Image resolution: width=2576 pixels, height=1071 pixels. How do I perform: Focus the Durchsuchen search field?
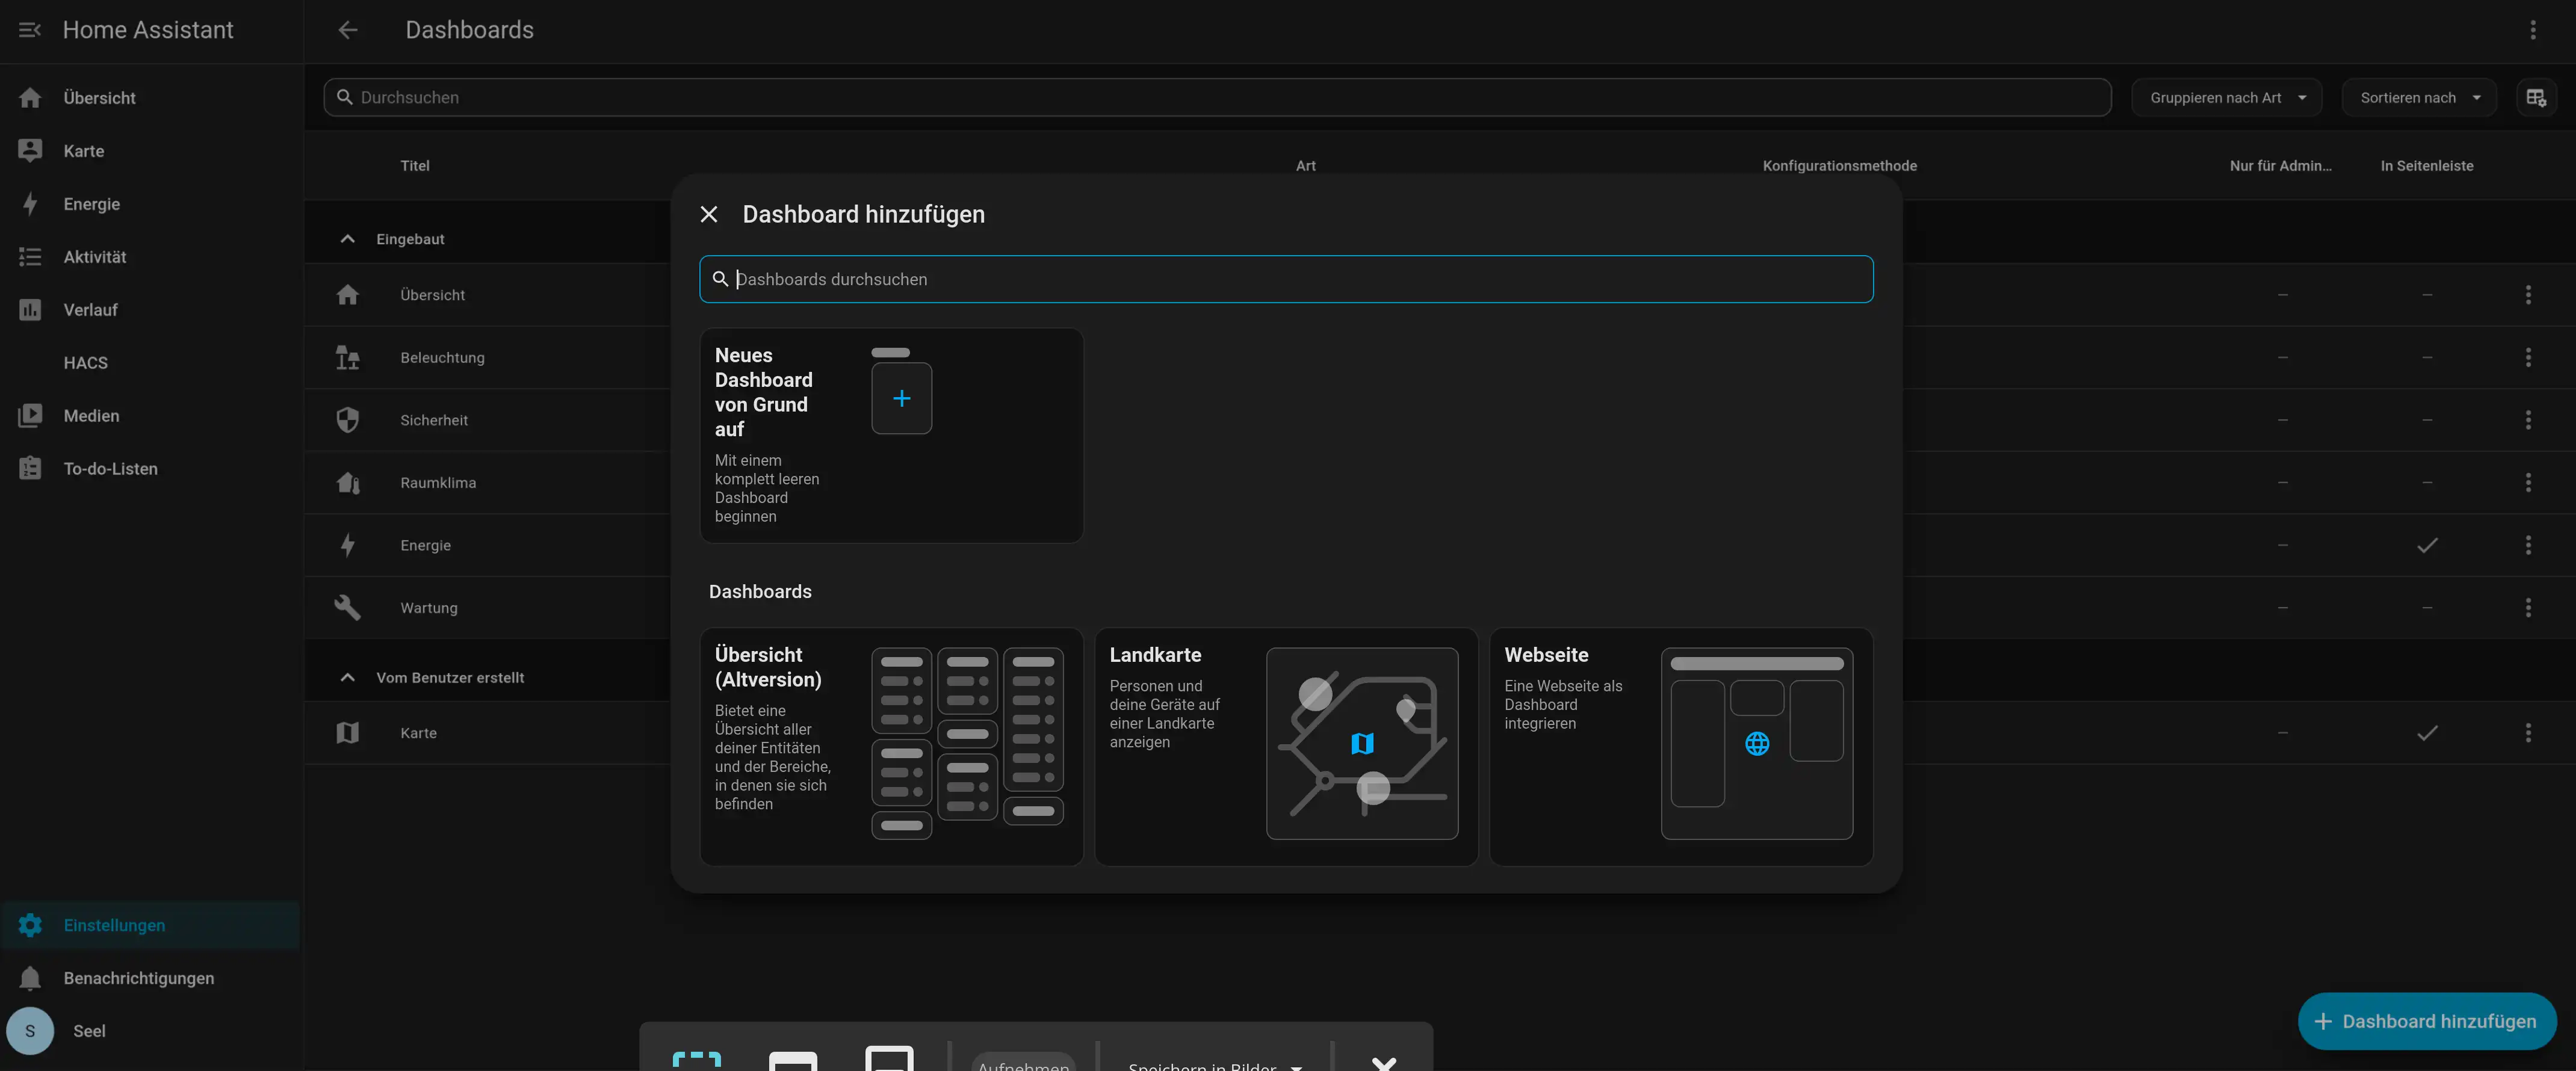pos(1217,97)
